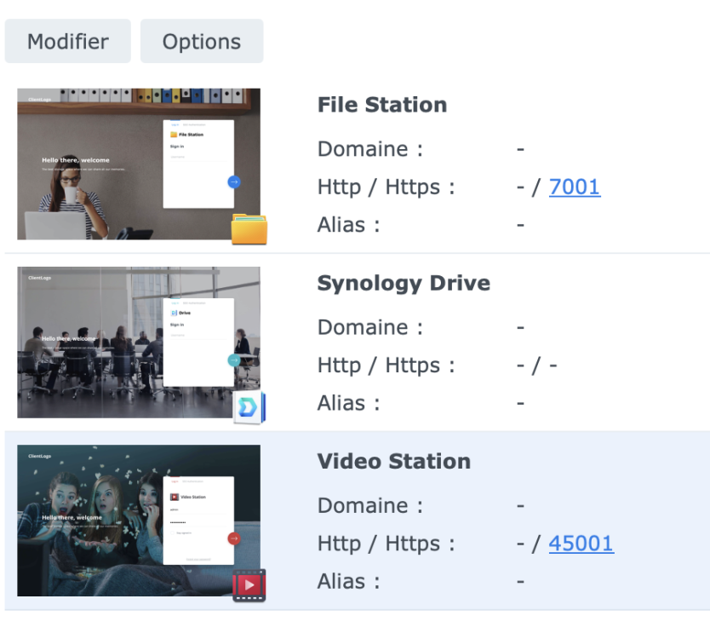
Task: Select the File Station title text
Action: [382, 105]
